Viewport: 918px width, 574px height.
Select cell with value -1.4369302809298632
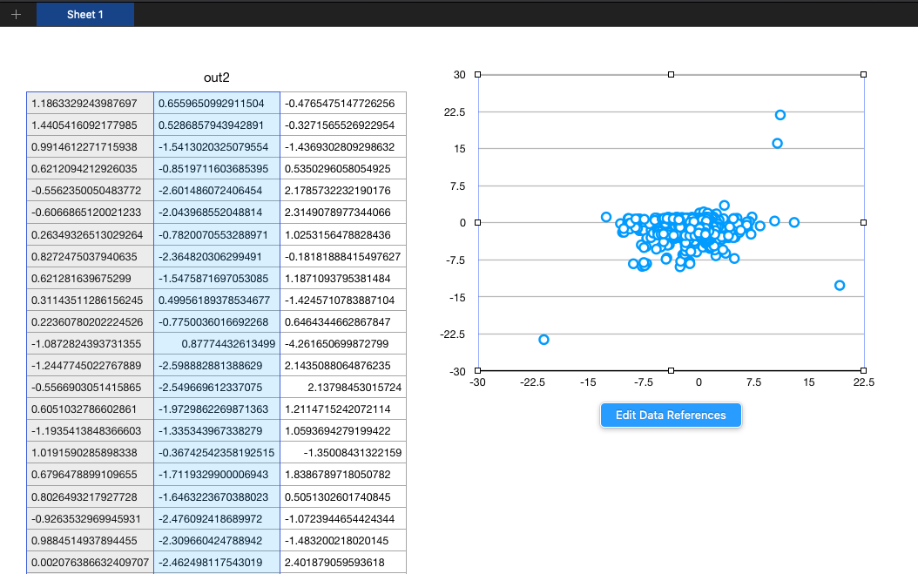click(343, 147)
